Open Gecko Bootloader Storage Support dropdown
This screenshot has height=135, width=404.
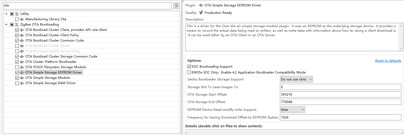pos(296,79)
